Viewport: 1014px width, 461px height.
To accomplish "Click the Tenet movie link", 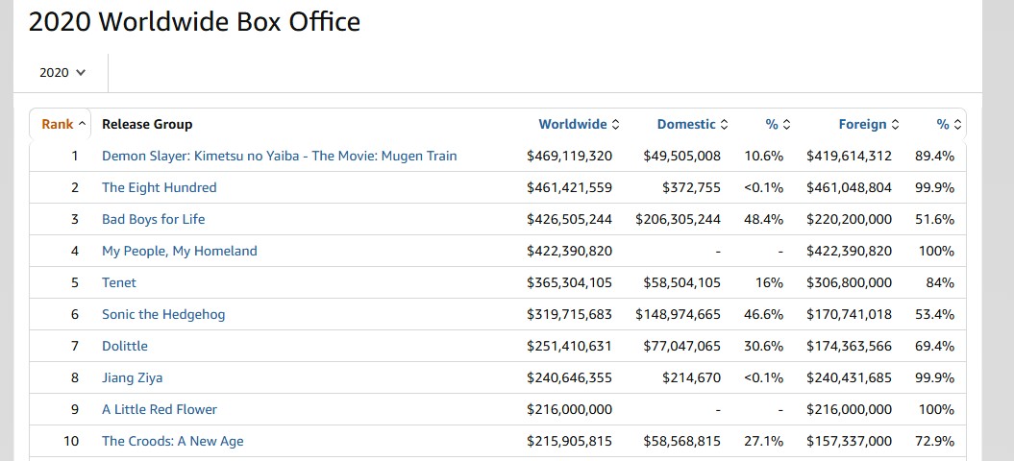I will [119, 282].
